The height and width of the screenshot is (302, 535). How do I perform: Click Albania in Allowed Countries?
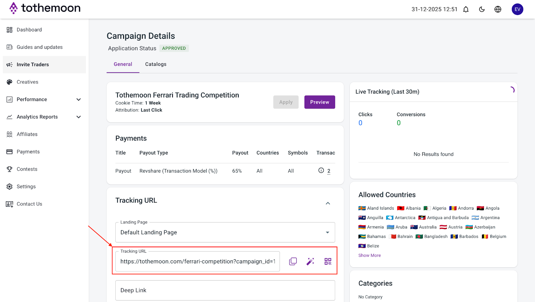409,208
